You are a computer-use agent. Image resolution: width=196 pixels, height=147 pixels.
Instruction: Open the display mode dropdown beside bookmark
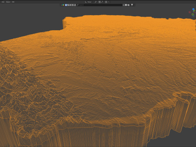coord(129,5)
